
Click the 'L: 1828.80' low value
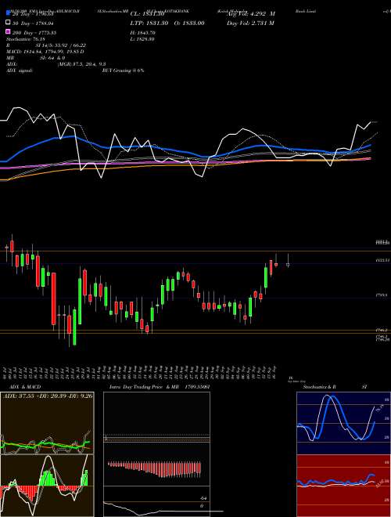pyautogui.click(x=143, y=39)
